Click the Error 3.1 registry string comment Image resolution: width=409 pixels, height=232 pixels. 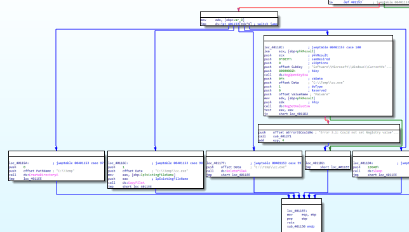[359, 132]
